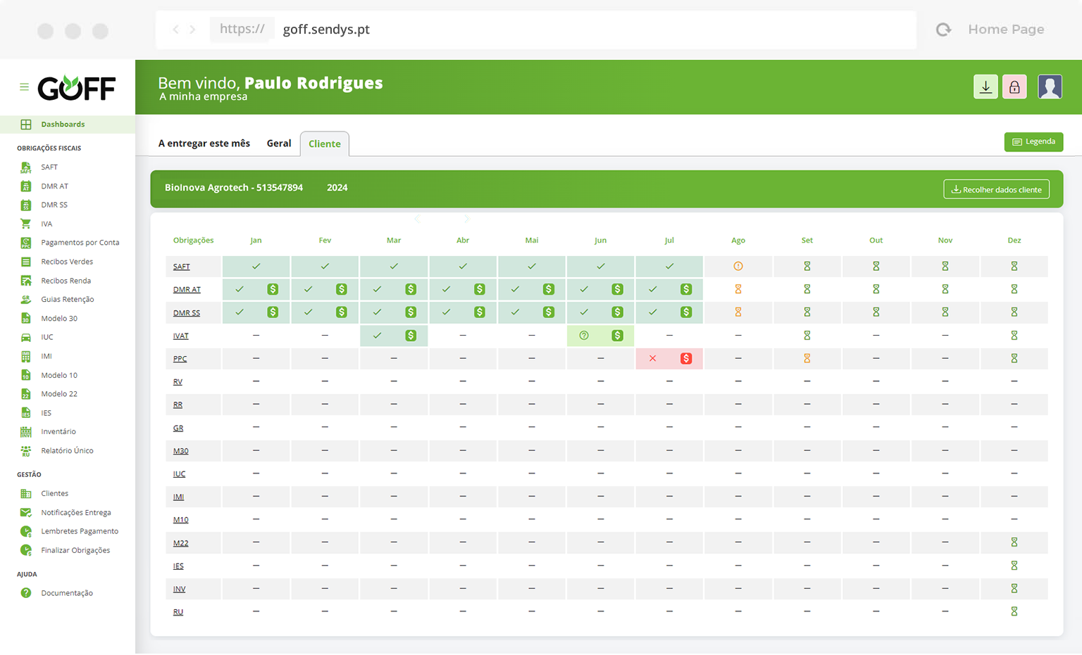
Task: Open Dashboards in the sidebar
Action: coord(68,125)
